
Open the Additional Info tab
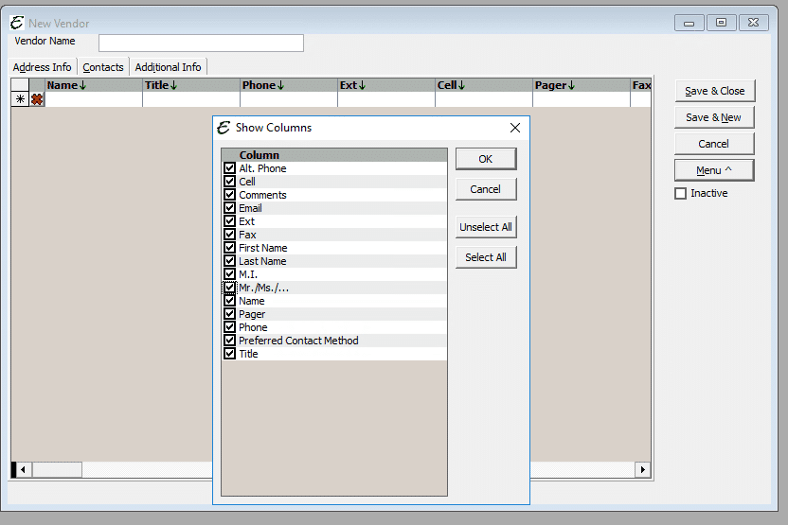(168, 67)
